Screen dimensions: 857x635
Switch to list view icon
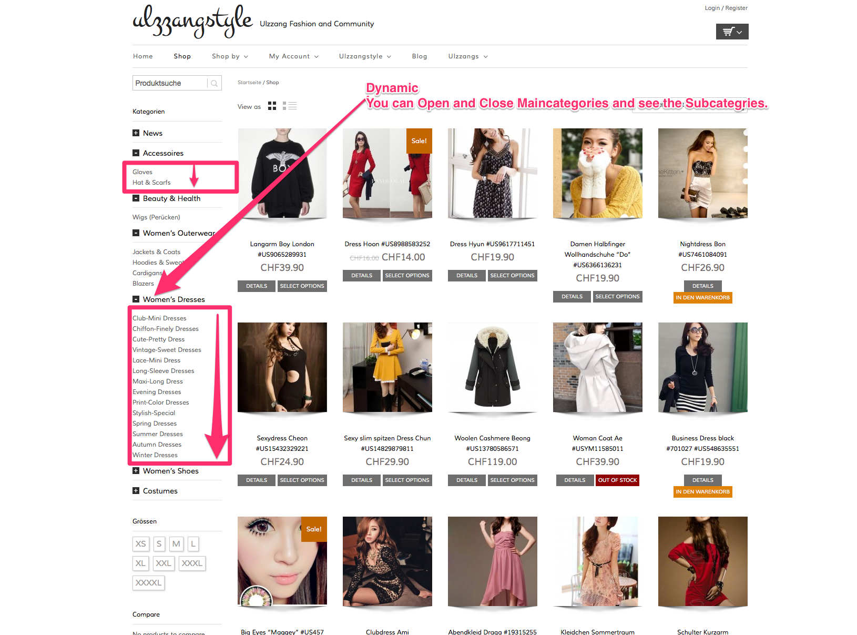[290, 106]
